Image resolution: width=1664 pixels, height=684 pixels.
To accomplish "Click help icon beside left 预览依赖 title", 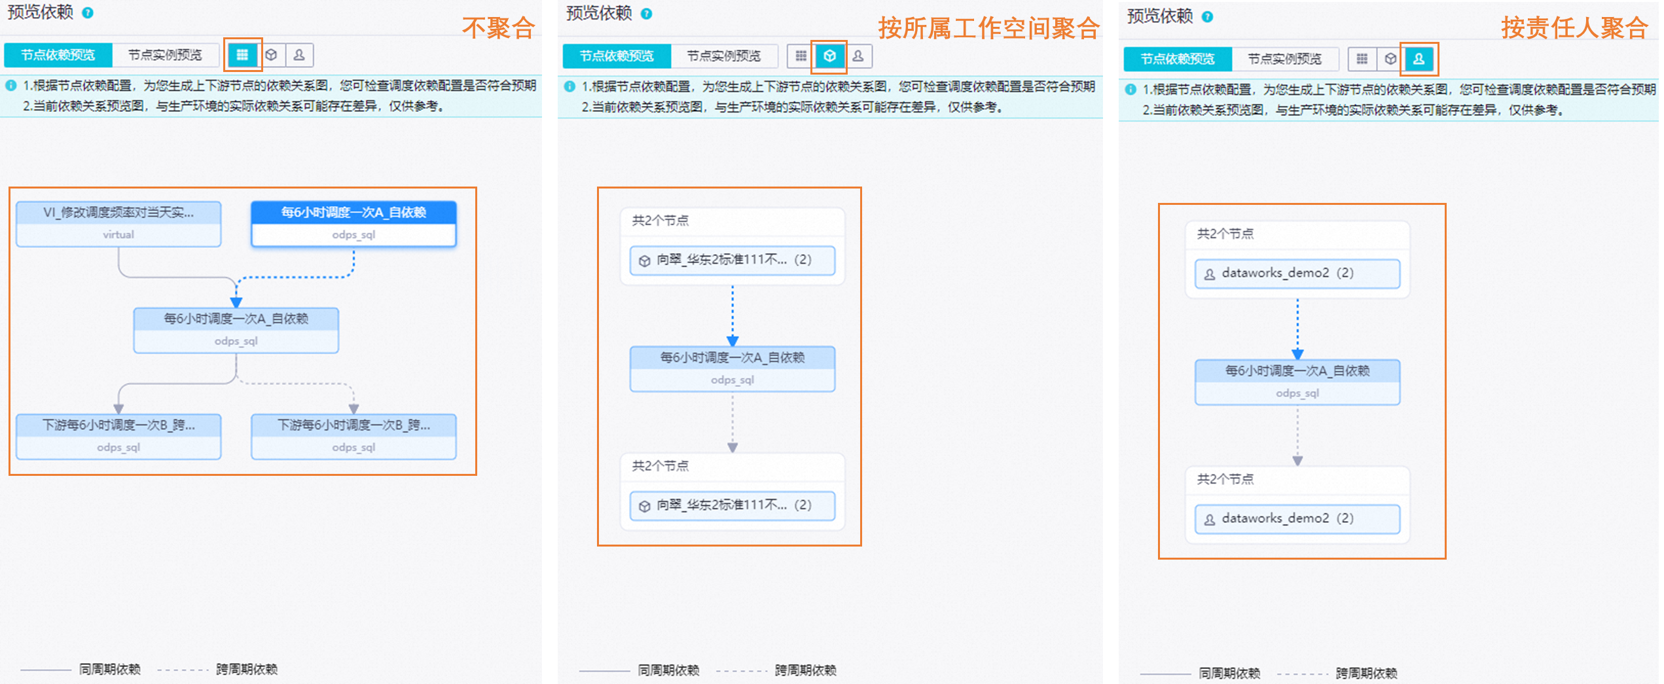I will point(88,12).
